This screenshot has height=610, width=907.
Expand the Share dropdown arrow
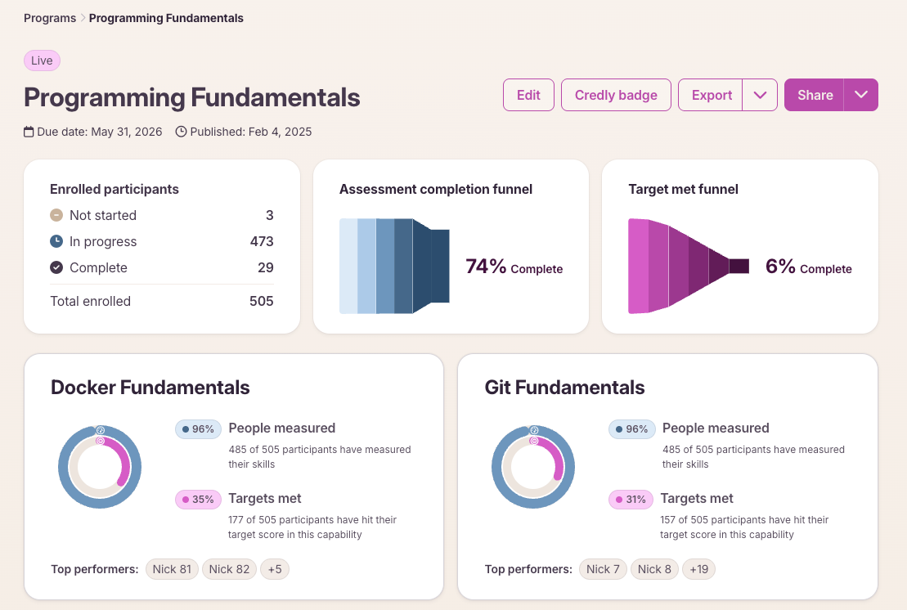tap(860, 95)
